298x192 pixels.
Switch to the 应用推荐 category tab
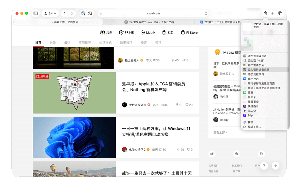tap(85, 43)
